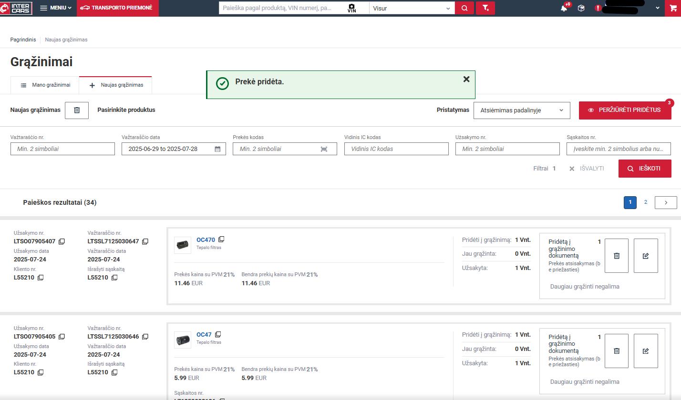Edit the OC47 return entry
Screen dimensions: 681x400
[x=646, y=351]
